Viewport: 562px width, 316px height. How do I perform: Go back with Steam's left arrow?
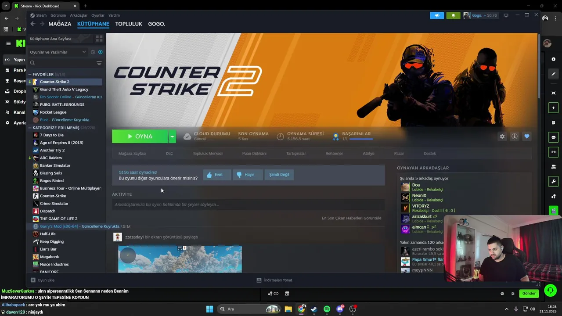(x=33, y=24)
